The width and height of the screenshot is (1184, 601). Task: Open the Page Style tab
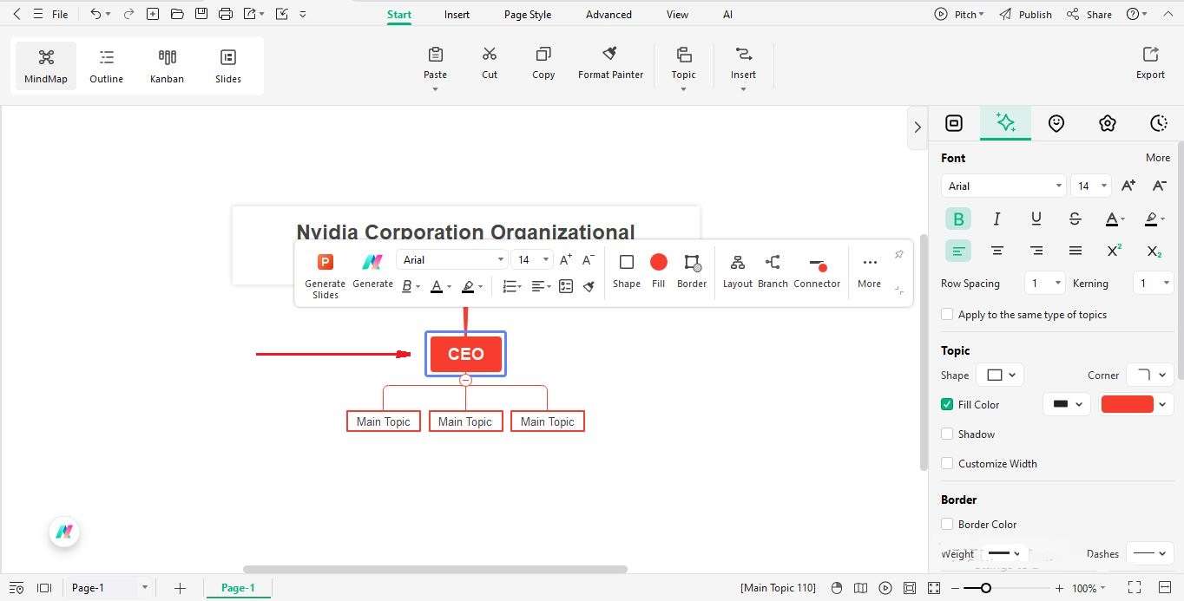click(528, 15)
